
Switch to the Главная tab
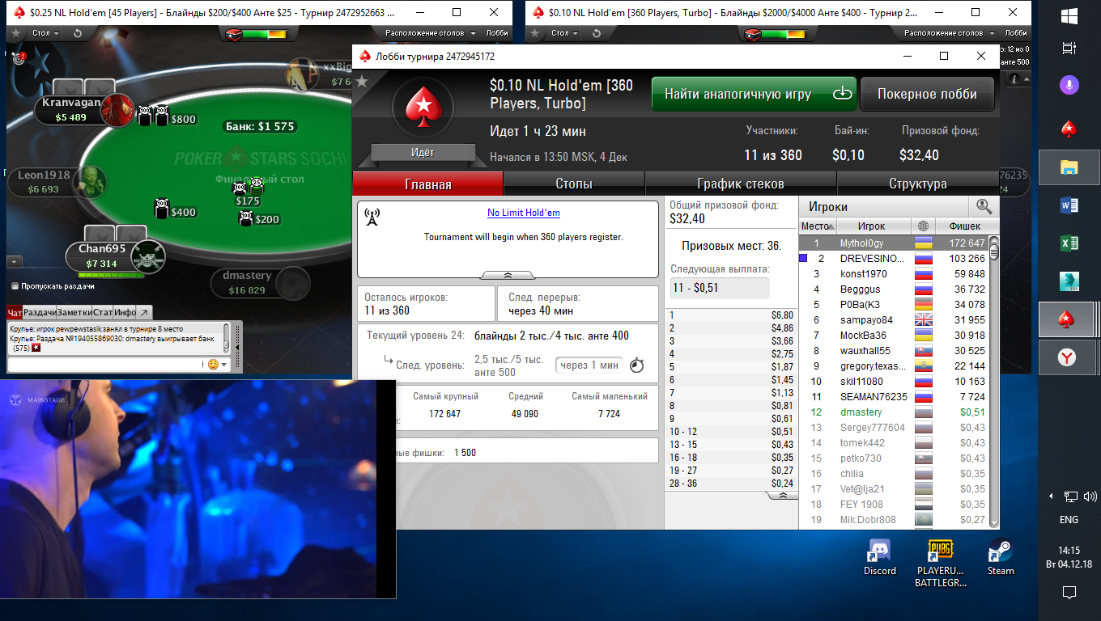point(427,184)
